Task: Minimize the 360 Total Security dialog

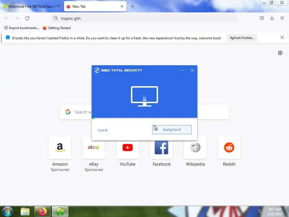Action: click(x=182, y=70)
